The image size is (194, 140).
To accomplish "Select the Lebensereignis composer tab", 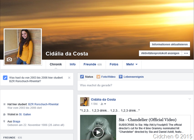I will (x=131, y=77).
